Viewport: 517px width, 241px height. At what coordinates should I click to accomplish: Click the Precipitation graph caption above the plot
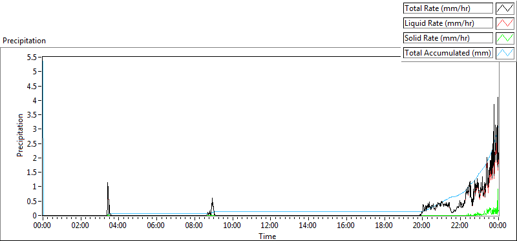point(24,41)
